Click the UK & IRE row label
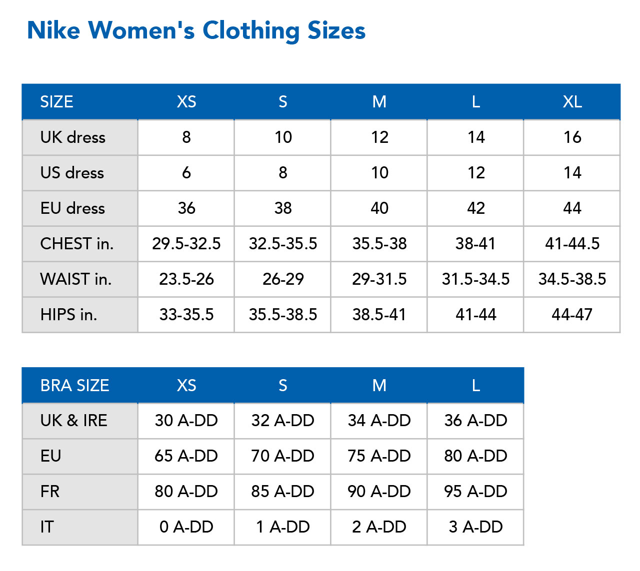 pyautogui.click(x=73, y=421)
